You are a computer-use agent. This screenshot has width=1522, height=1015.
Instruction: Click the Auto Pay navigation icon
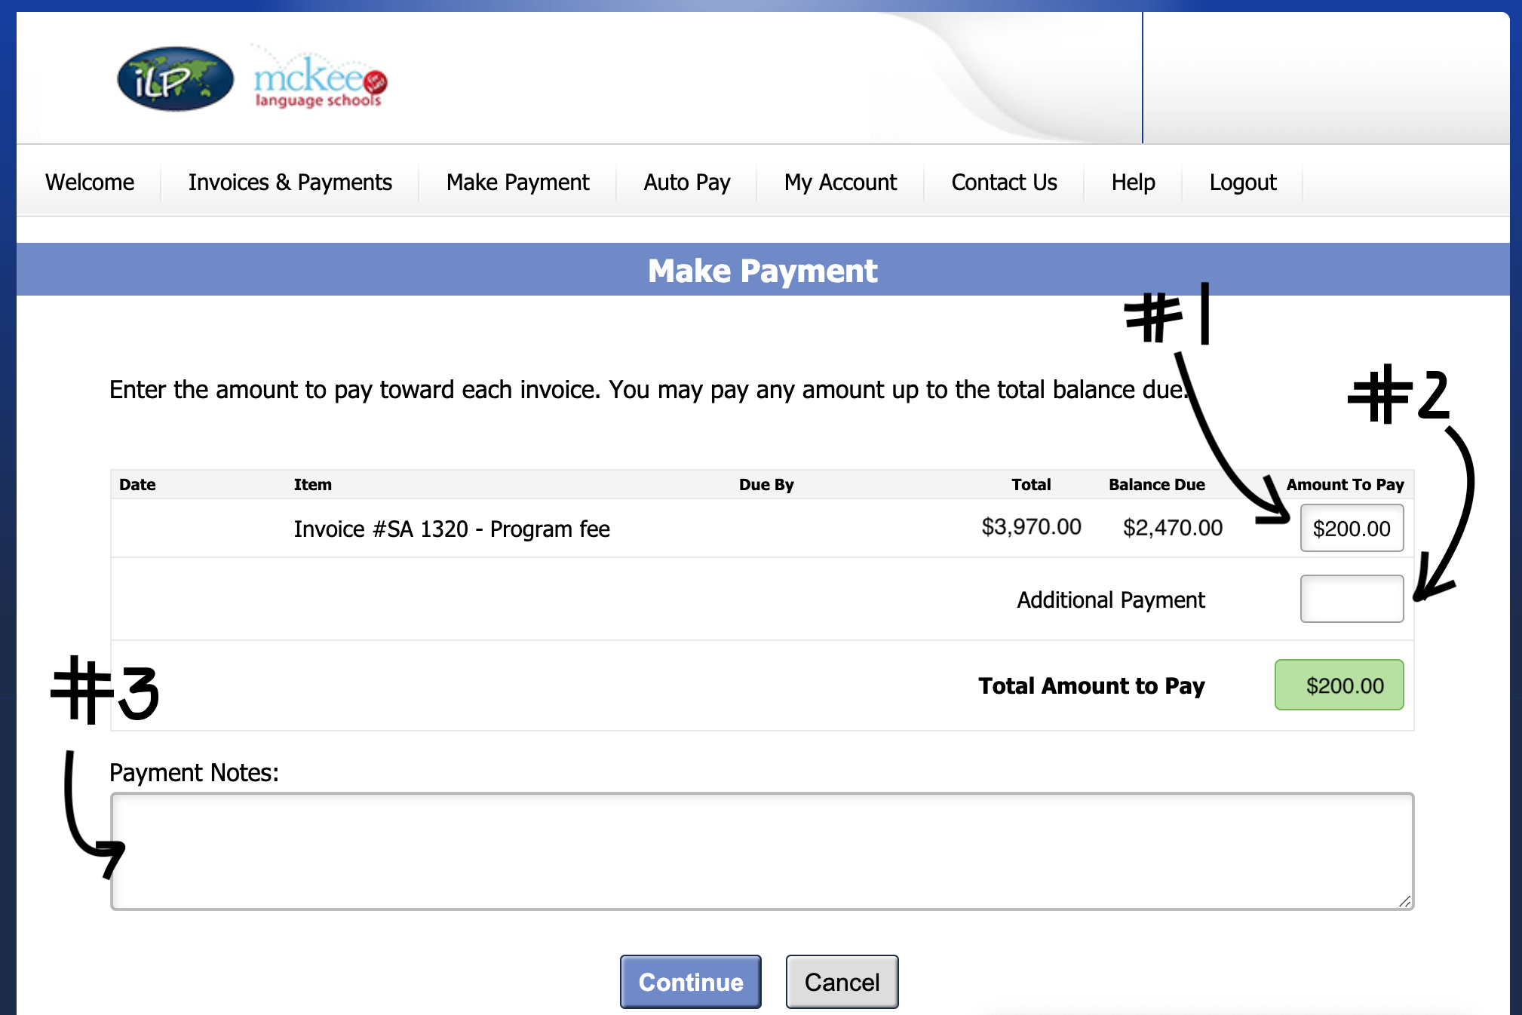click(686, 182)
